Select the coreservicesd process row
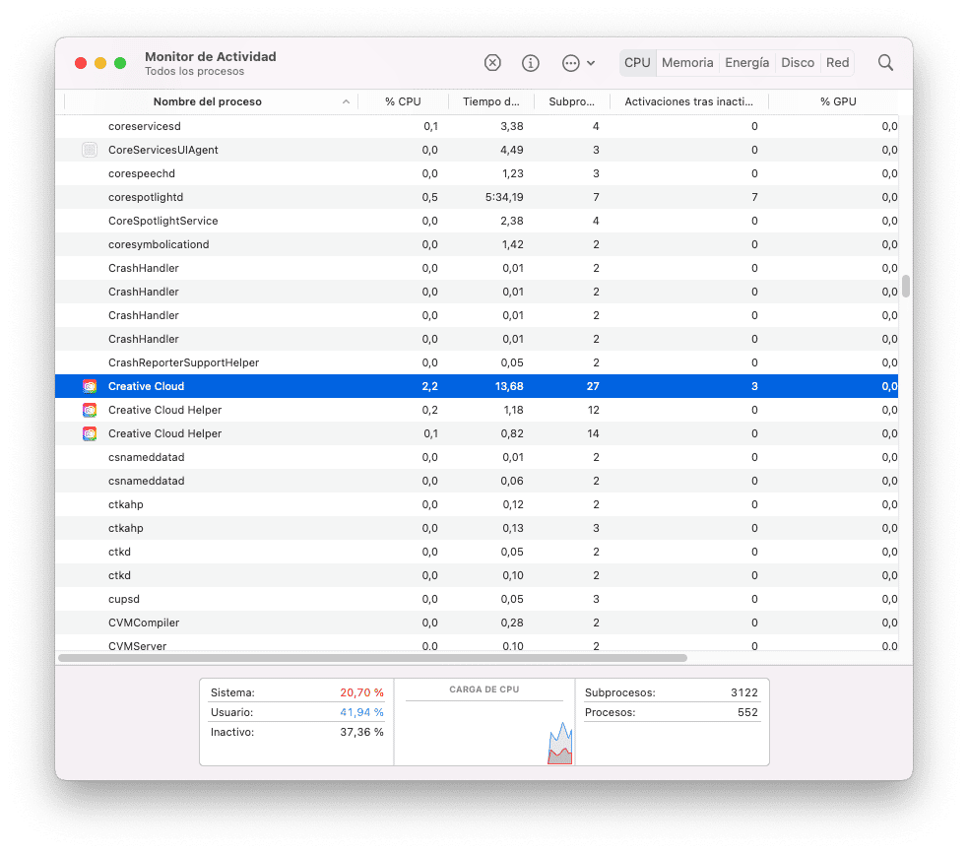 click(477, 127)
